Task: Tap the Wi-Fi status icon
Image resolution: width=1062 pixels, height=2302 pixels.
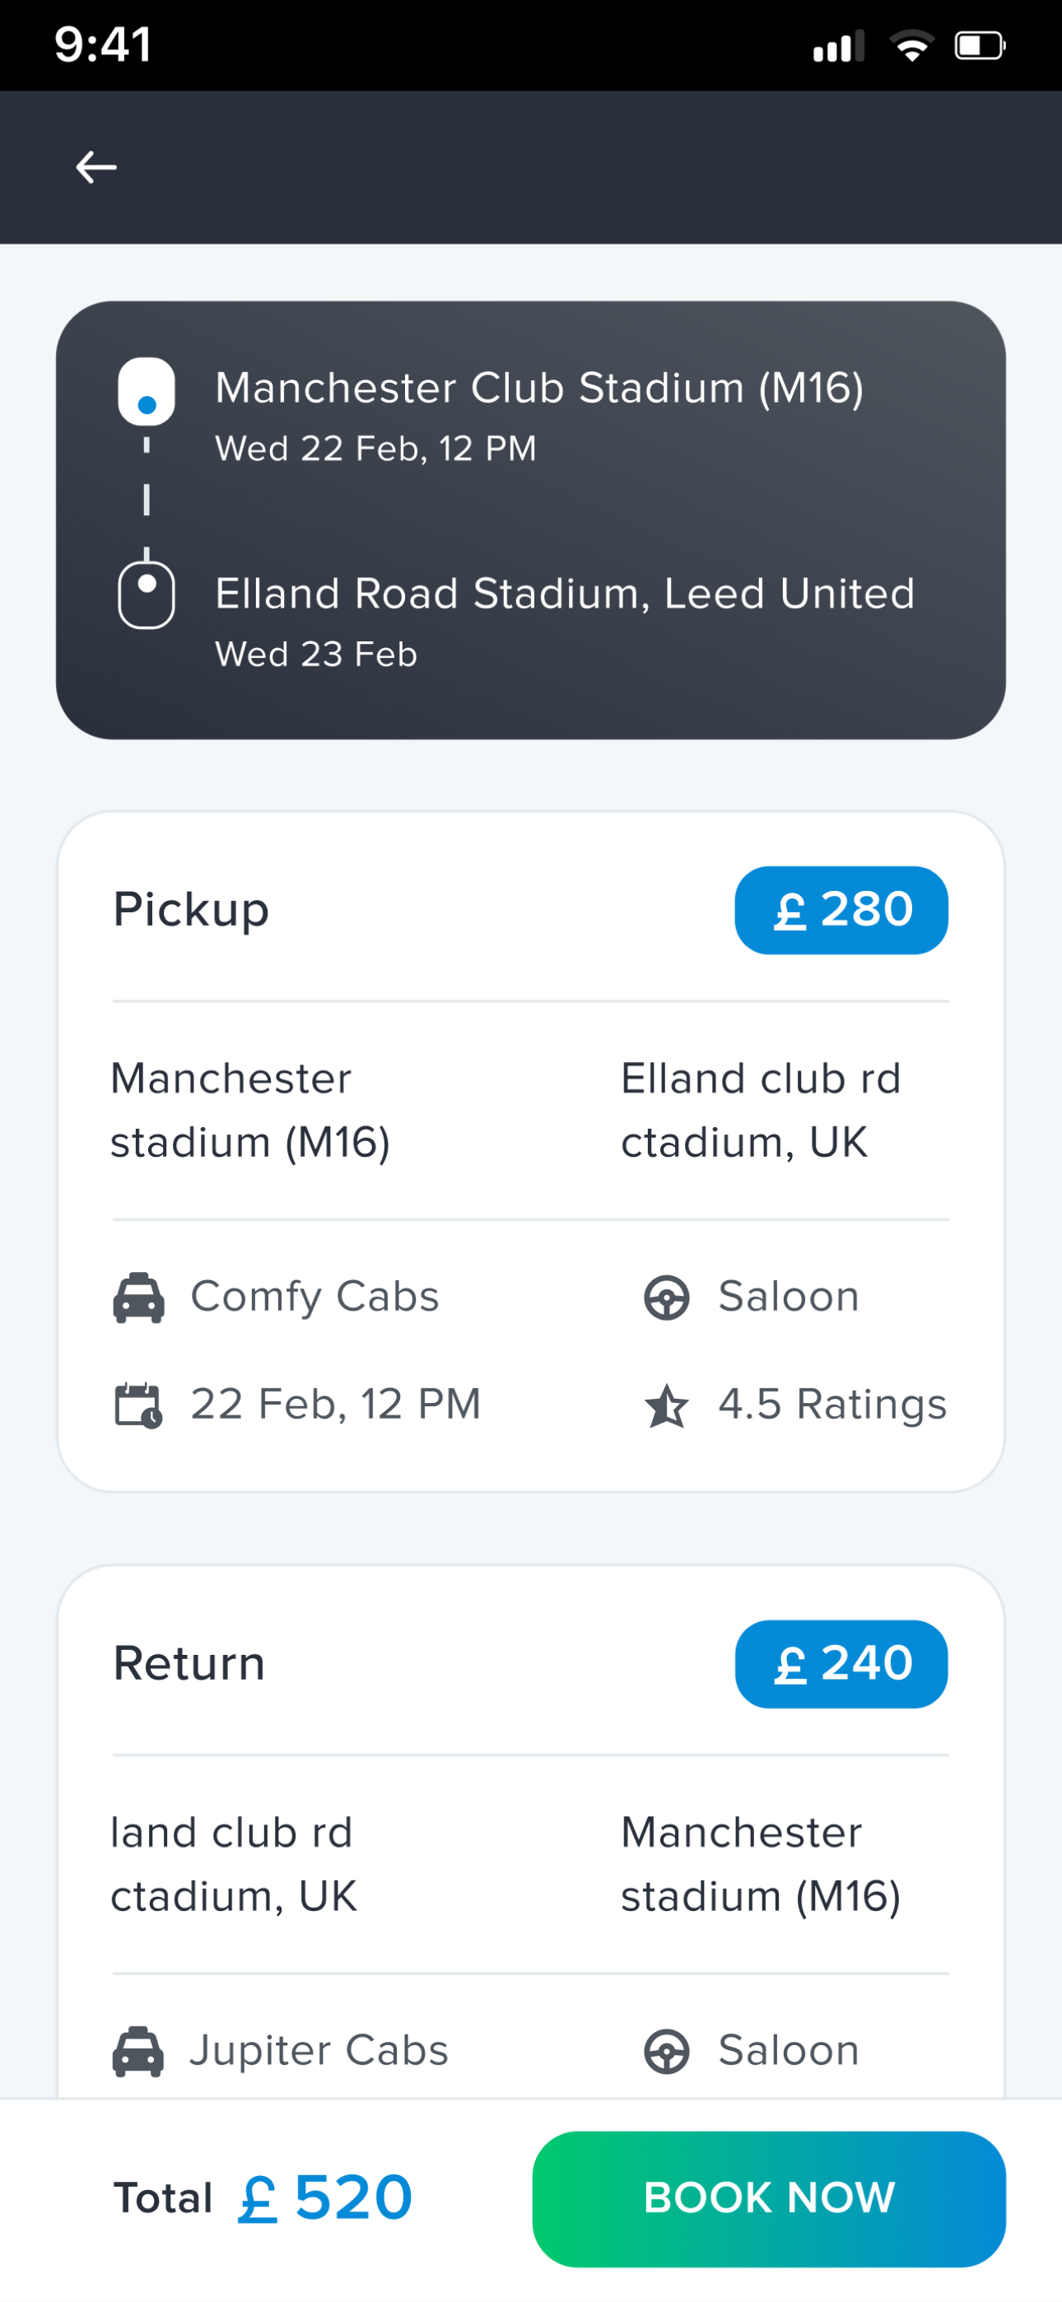Action: pyautogui.click(x=911, y=44)
